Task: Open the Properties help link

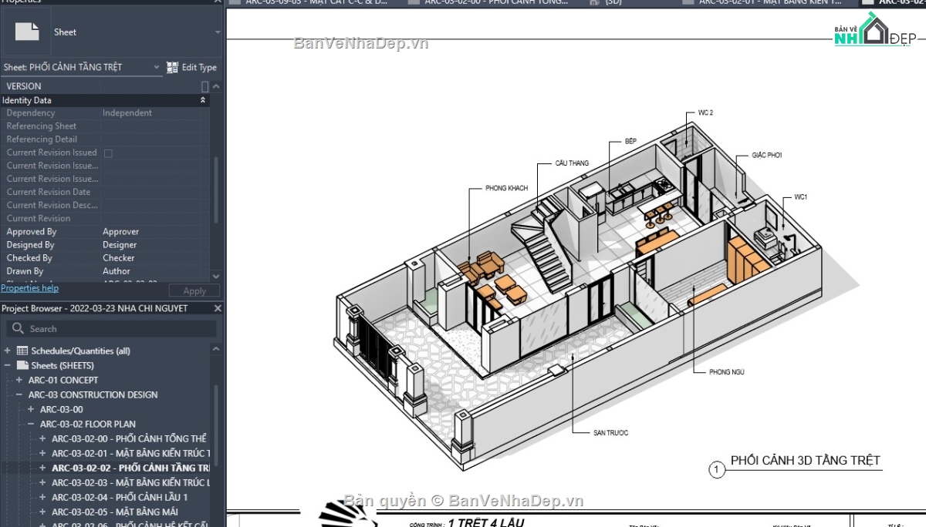Action: pyautogui.click(x=29, y=288)
